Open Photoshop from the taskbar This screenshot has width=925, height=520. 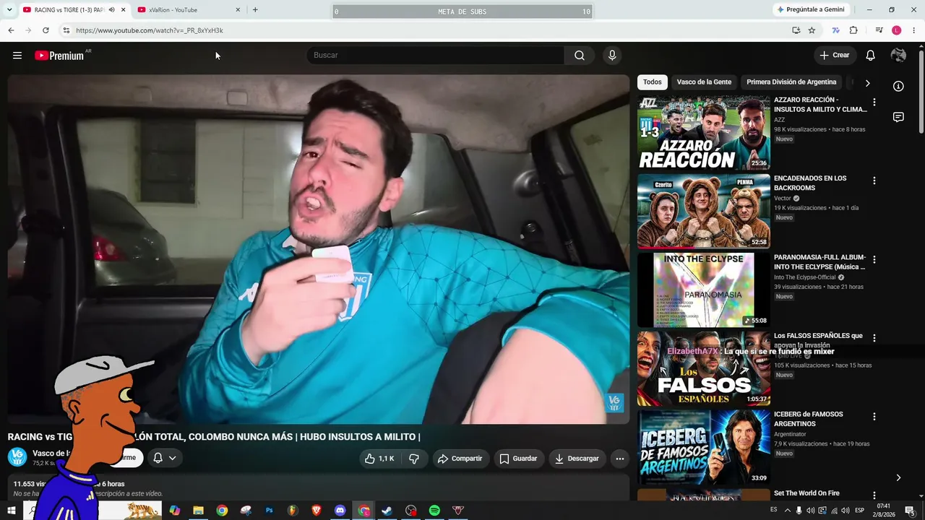click(269, 511)
